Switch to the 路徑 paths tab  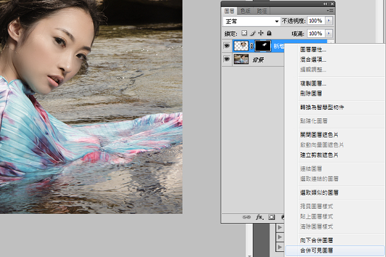(262, 11)
